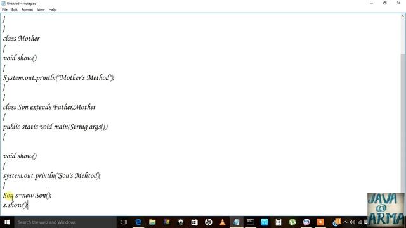Viewport: 406px width, 228px height.
Task: Click the network signal tray icon
Action: (x=360, y=222)
